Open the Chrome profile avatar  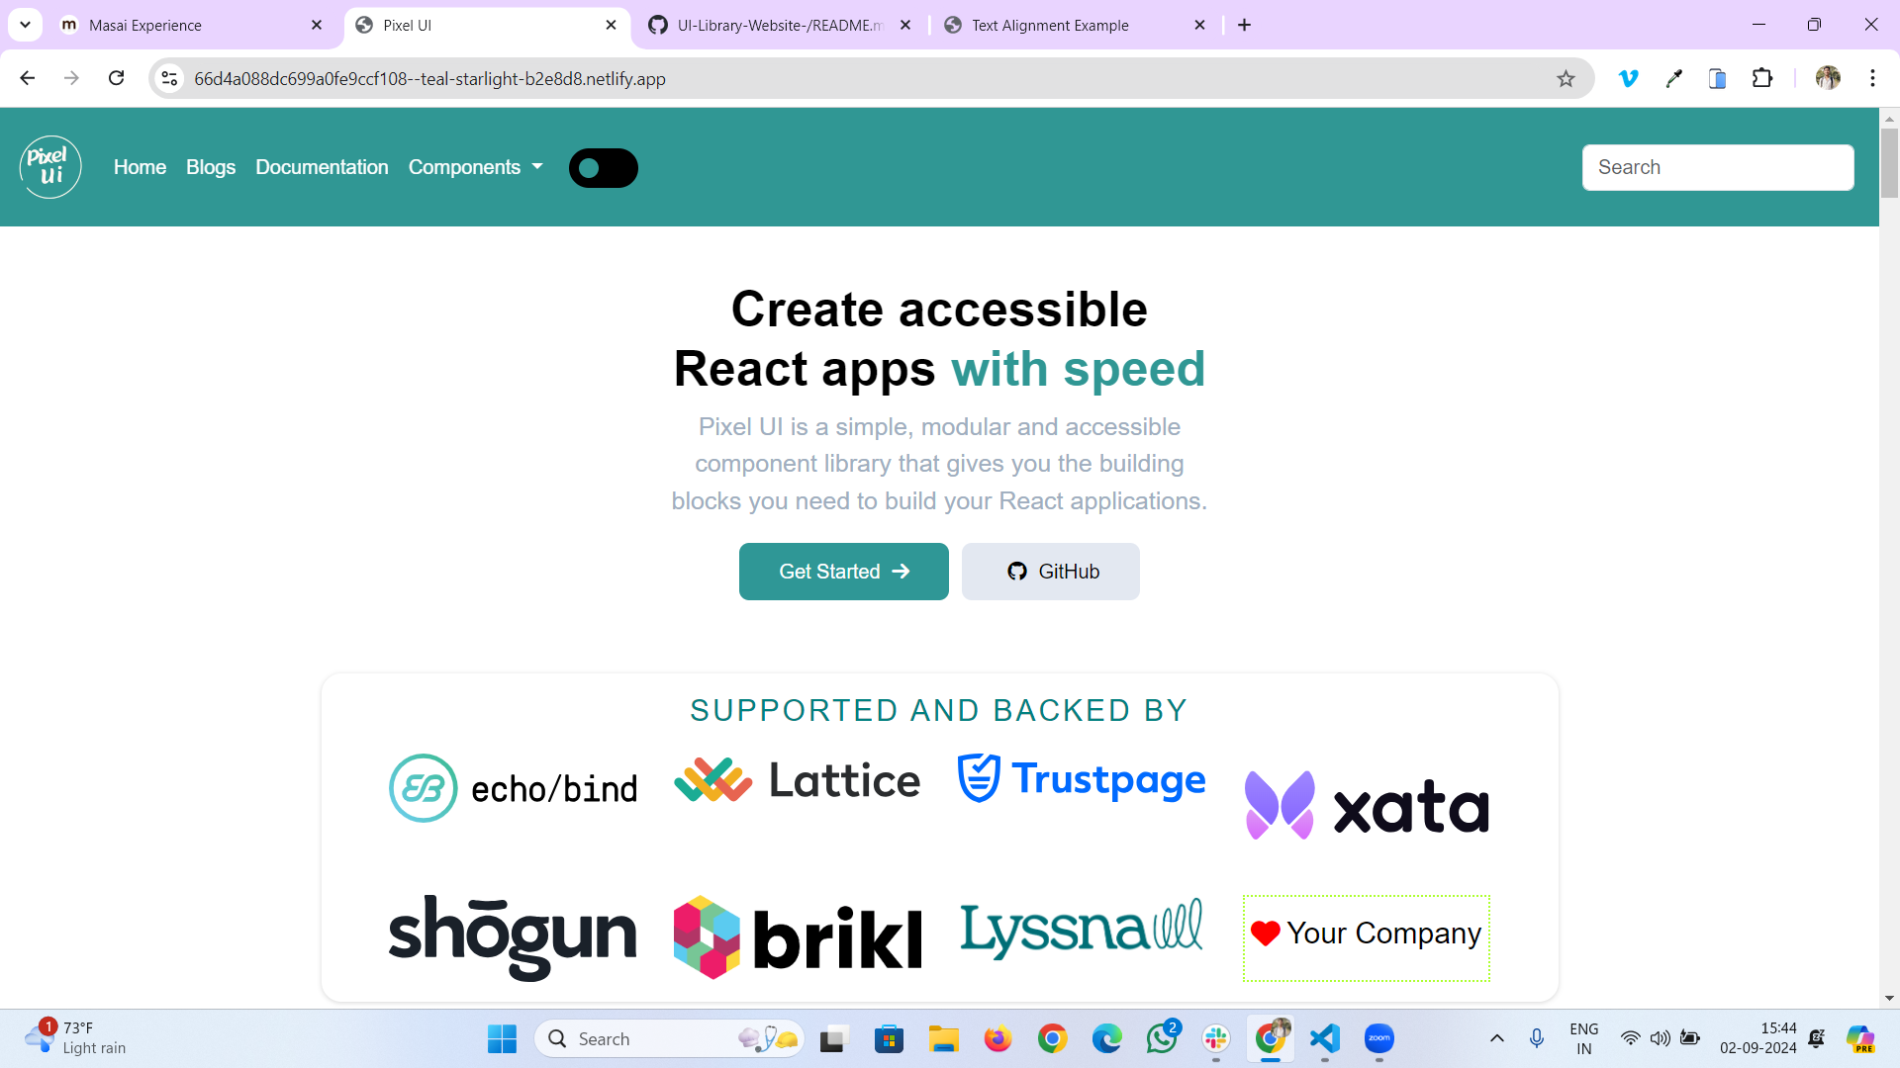1828,78
